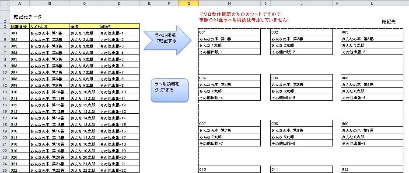
Task: Click label cell 007 in column H
Action: [x=229, y=124]
